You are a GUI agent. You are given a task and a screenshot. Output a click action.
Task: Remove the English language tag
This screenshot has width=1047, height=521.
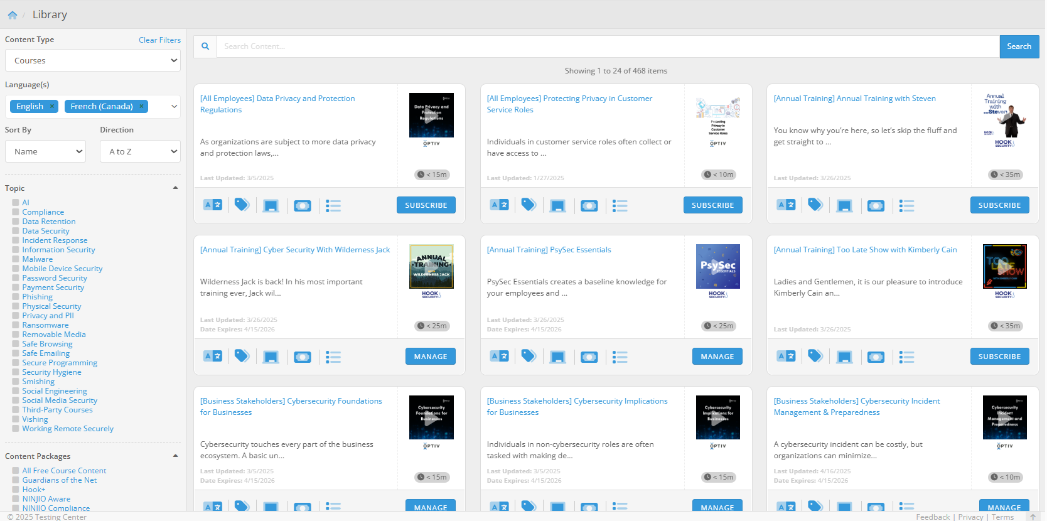(52, 107)
